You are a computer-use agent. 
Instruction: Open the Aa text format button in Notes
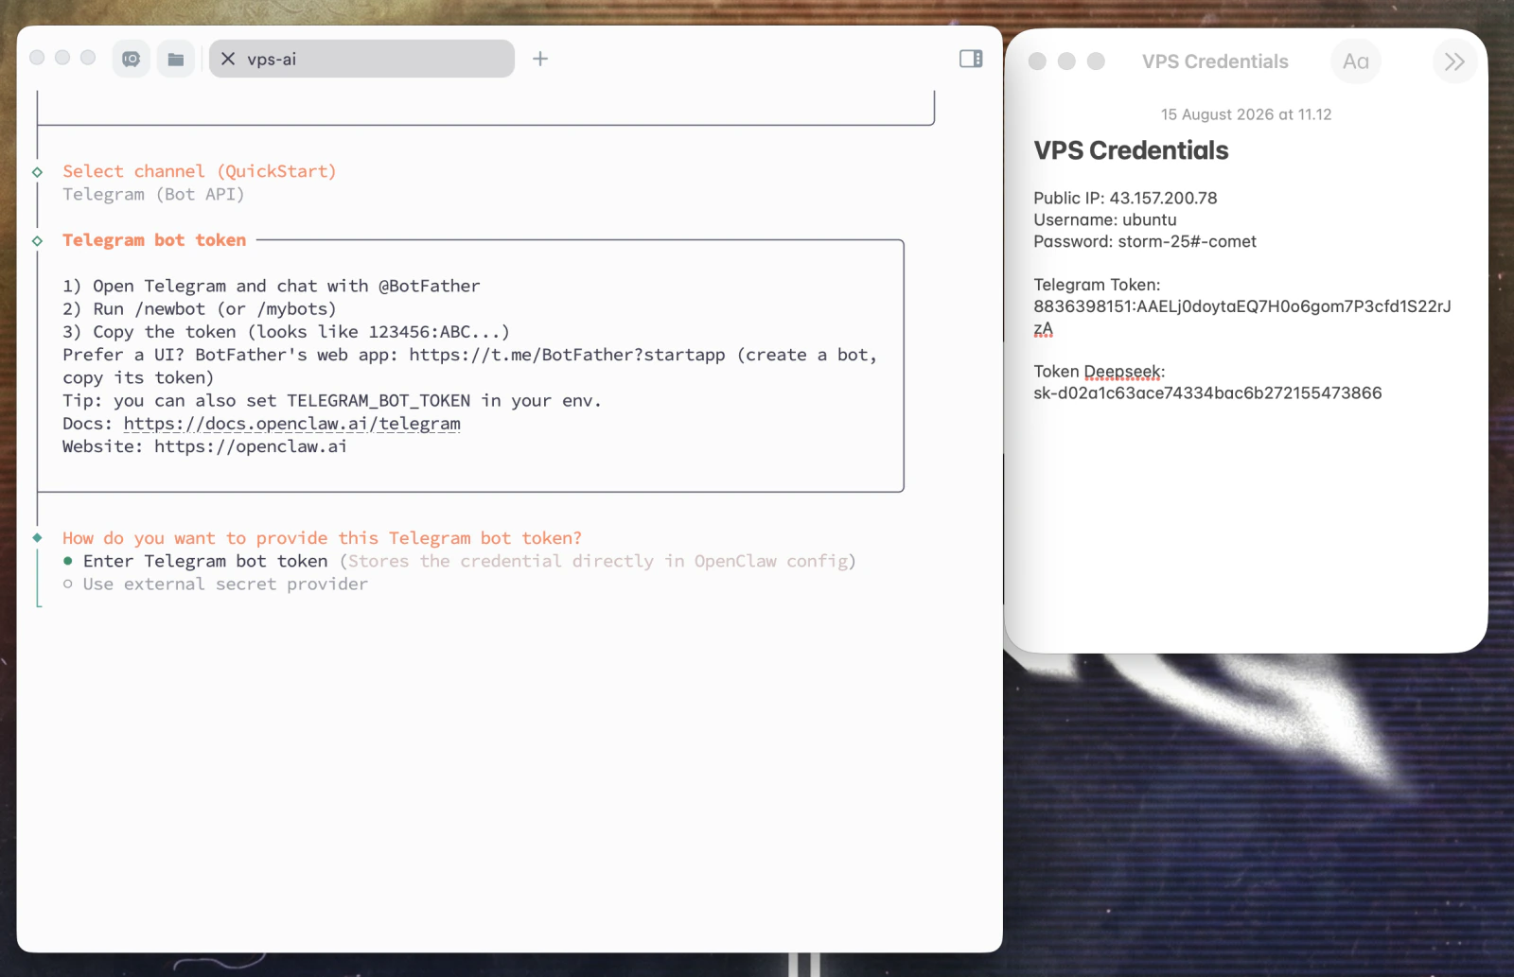pos(1356,61)
